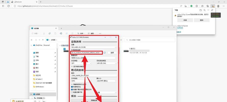Search downloads via magnifier icon
This screenshot has width=227, height=102.
click(x=205, y=10)
